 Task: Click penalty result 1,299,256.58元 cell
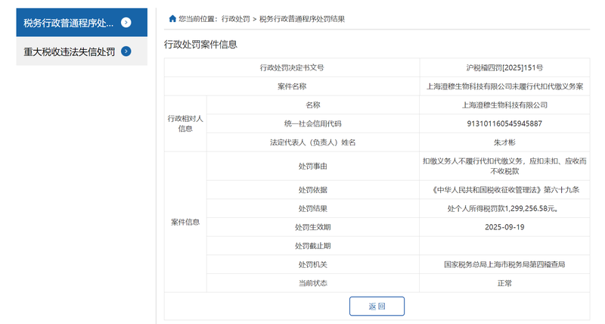(x=504, y=208)
